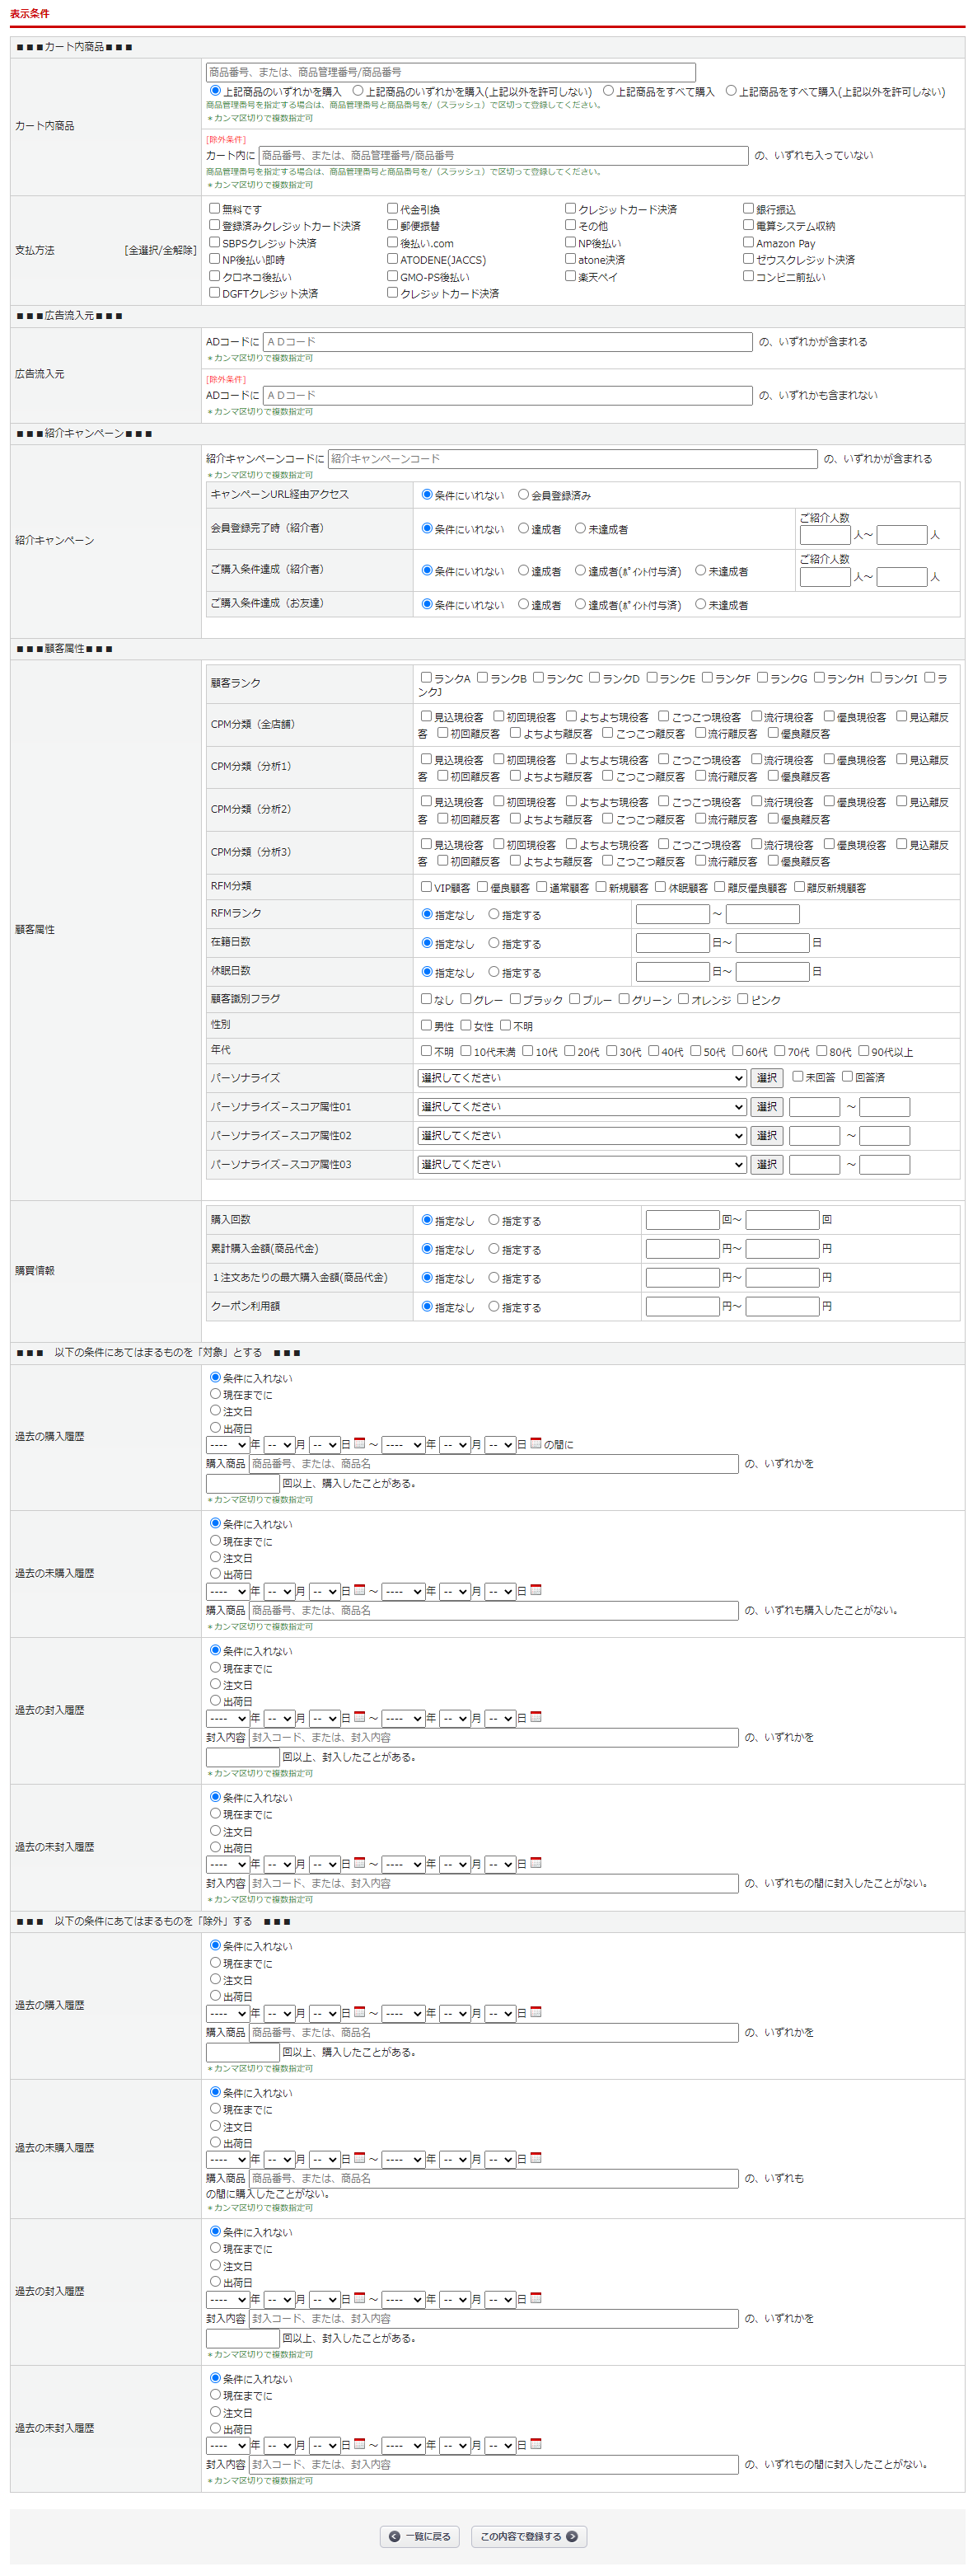The height and width of the screenshot is (2576, 973).
Task: Open end-date calendar for 対象 過去の封入履歴
Action: click(536, 1717)
